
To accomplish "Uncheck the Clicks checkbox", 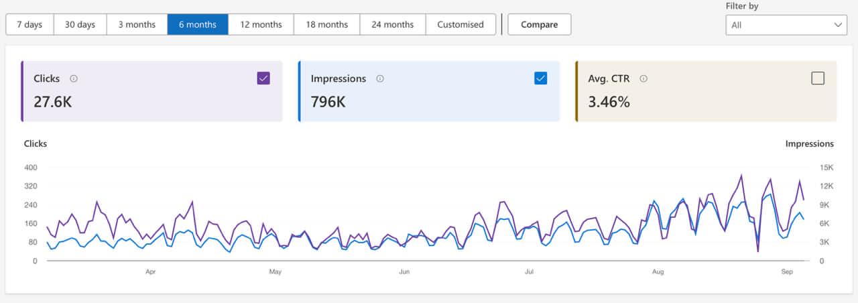I will [x=263, y=78].
